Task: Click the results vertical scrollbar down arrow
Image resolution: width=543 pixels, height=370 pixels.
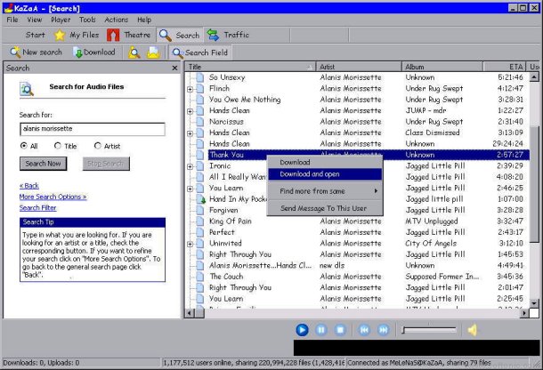Action: click(x=534, y=303)
